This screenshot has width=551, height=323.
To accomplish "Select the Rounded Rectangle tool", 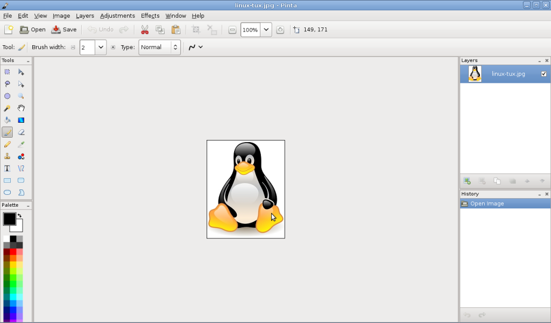I will click(x=21, y=180).
